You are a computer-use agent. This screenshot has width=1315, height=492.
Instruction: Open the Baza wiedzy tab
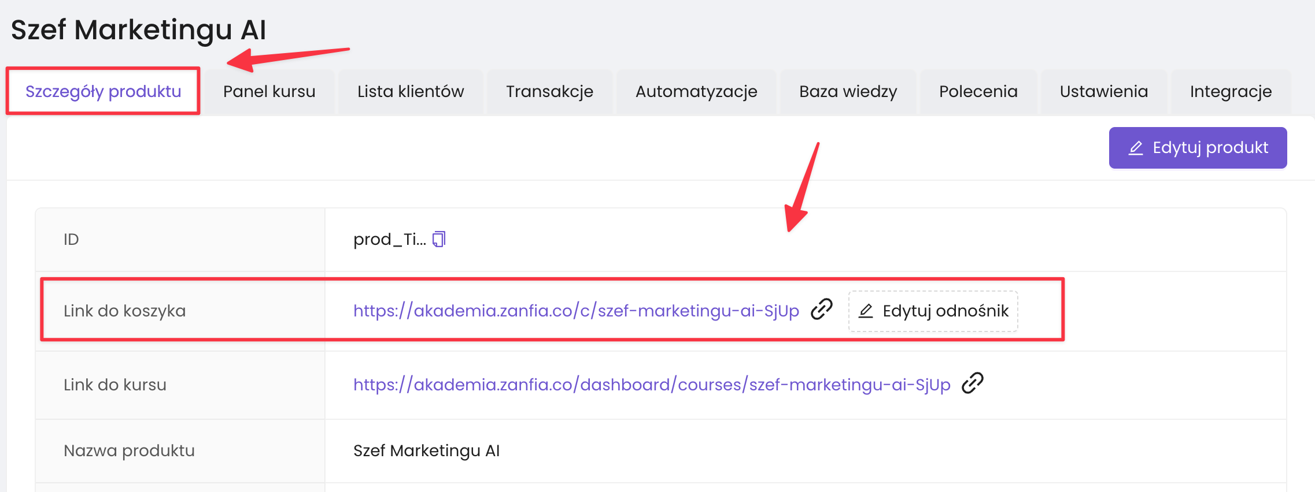[x=848, y=91]
